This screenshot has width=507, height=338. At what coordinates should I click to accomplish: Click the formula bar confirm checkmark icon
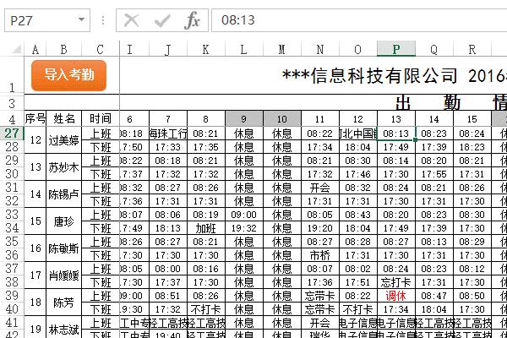[x=162, y=20]
